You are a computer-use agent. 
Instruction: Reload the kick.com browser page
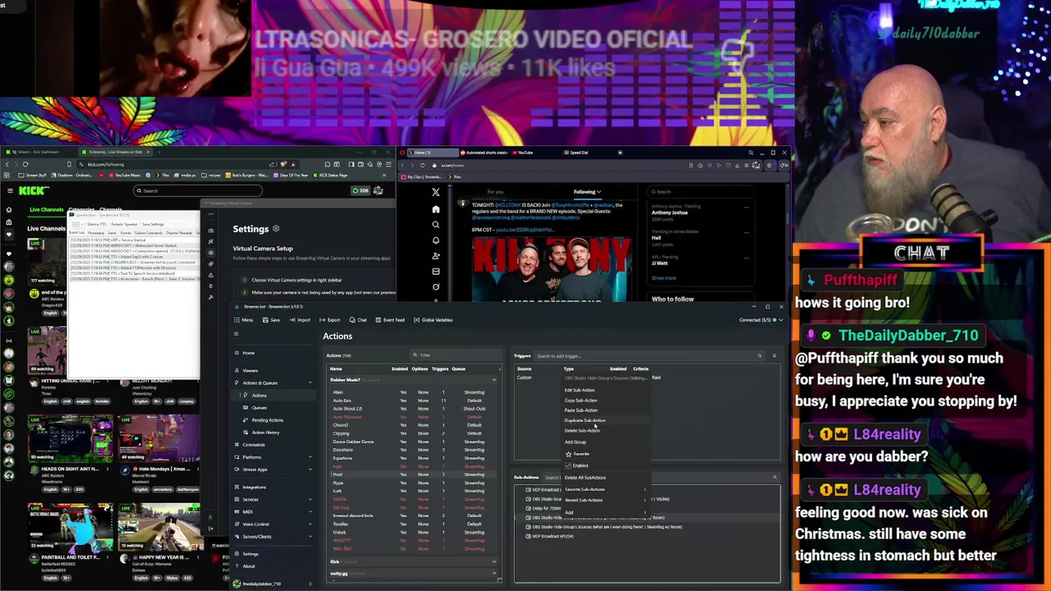click(x=25, y=164)
